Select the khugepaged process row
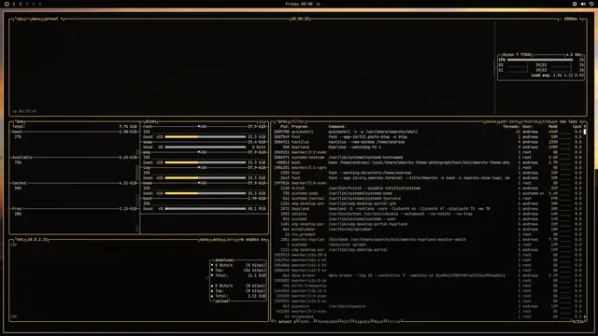598x336 pixels. pos(428,316)
